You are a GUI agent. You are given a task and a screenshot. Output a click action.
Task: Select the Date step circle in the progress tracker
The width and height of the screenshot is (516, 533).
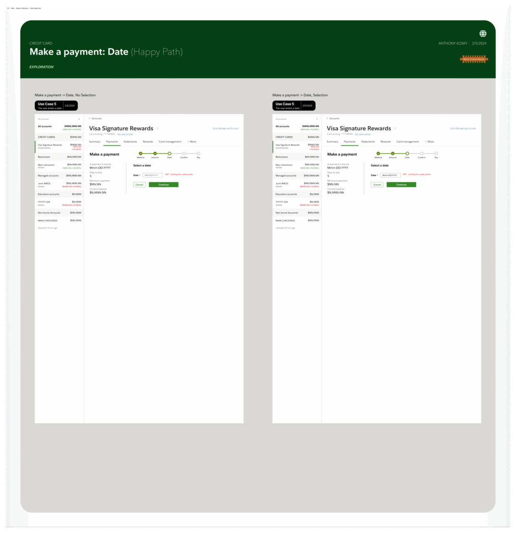point(169,153)
